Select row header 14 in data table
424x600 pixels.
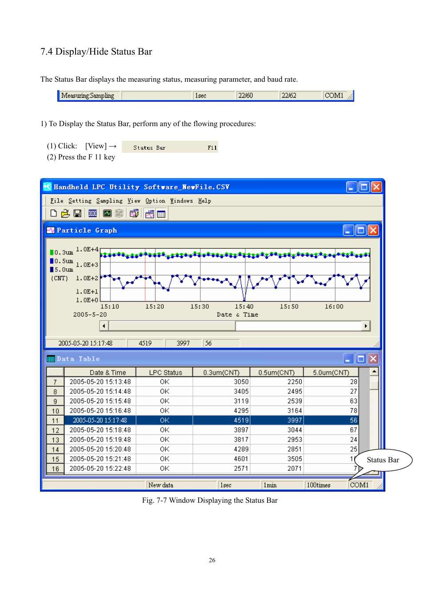click(x=56, y=449)
